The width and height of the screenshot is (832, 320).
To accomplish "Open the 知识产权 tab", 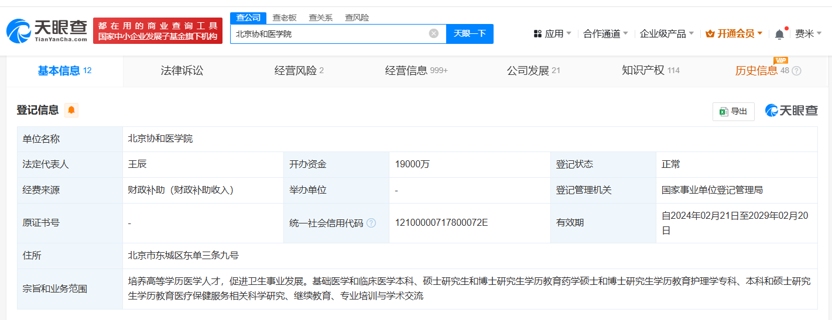I will 650,71.
